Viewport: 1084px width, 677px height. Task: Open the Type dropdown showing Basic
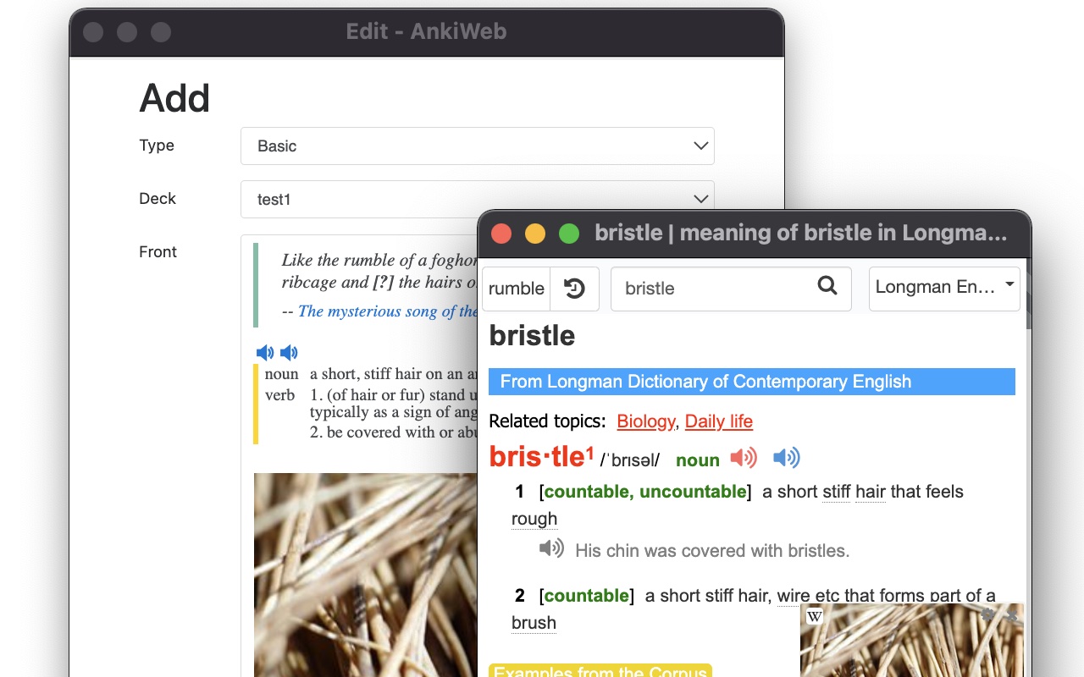(x=477, y=146)
